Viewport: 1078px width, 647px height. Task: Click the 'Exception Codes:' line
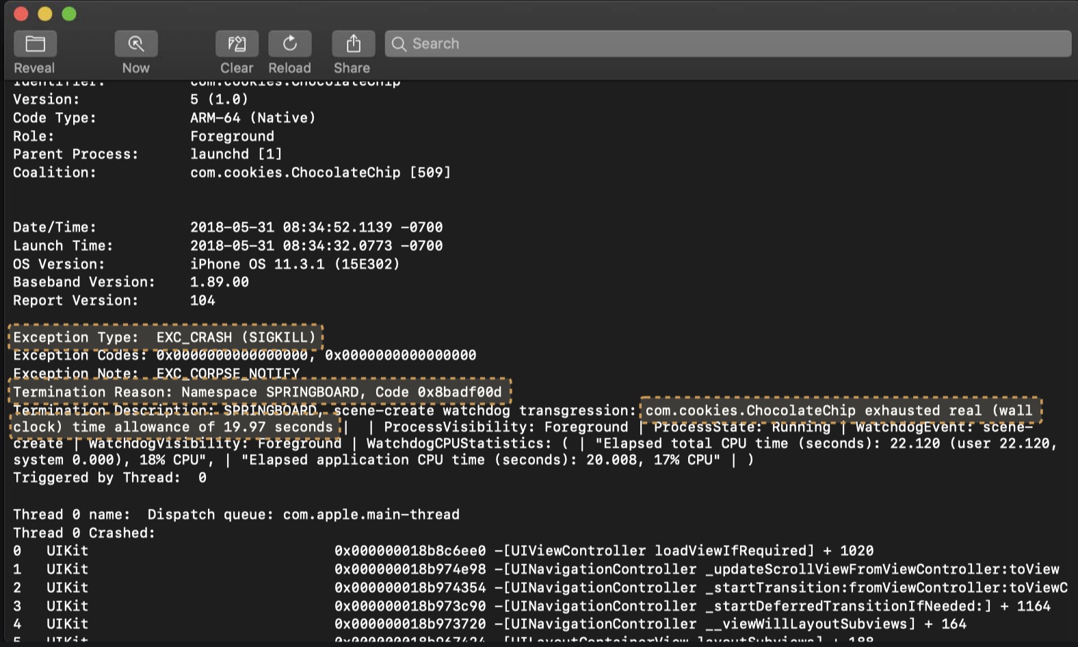coord(245,355)
